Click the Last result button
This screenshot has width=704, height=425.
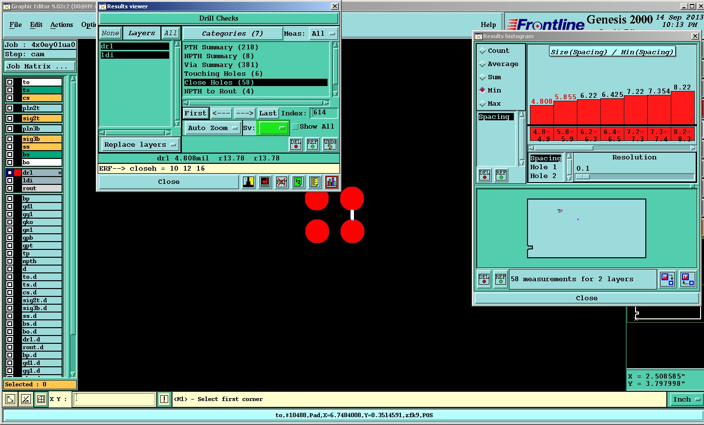point(268,113)
